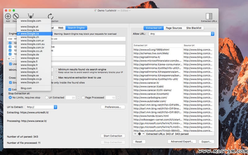Open the Site Blacklist tab

[x=194, y=28]
